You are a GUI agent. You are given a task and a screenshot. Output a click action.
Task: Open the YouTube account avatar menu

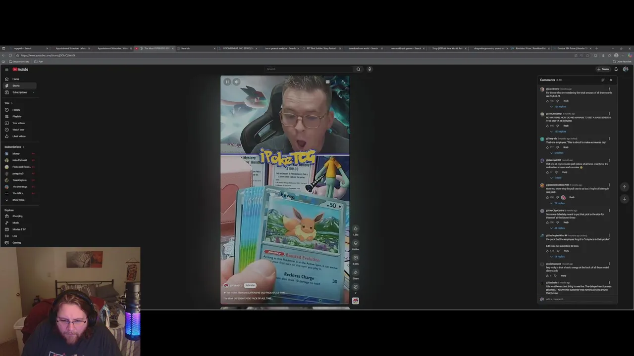[626, 69]
